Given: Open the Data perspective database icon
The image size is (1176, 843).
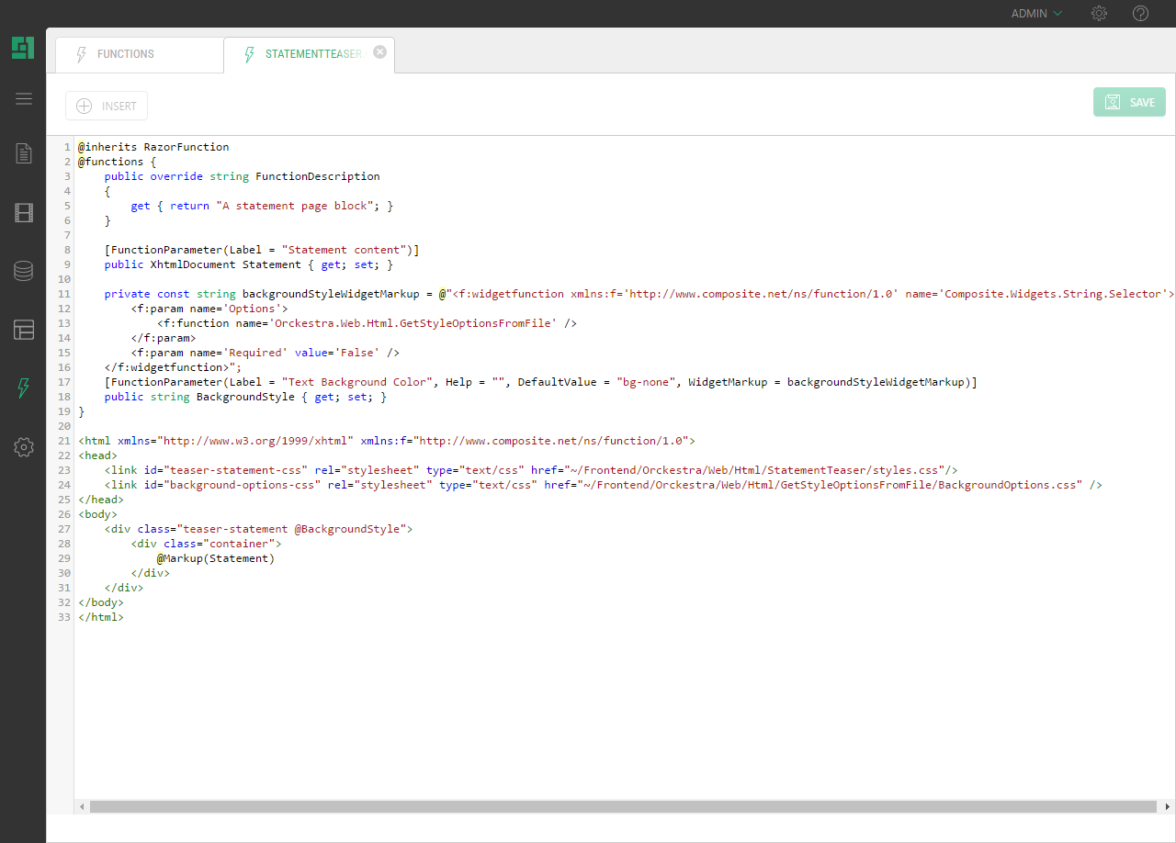Looking at the screenshot, I should pos(24,271).
